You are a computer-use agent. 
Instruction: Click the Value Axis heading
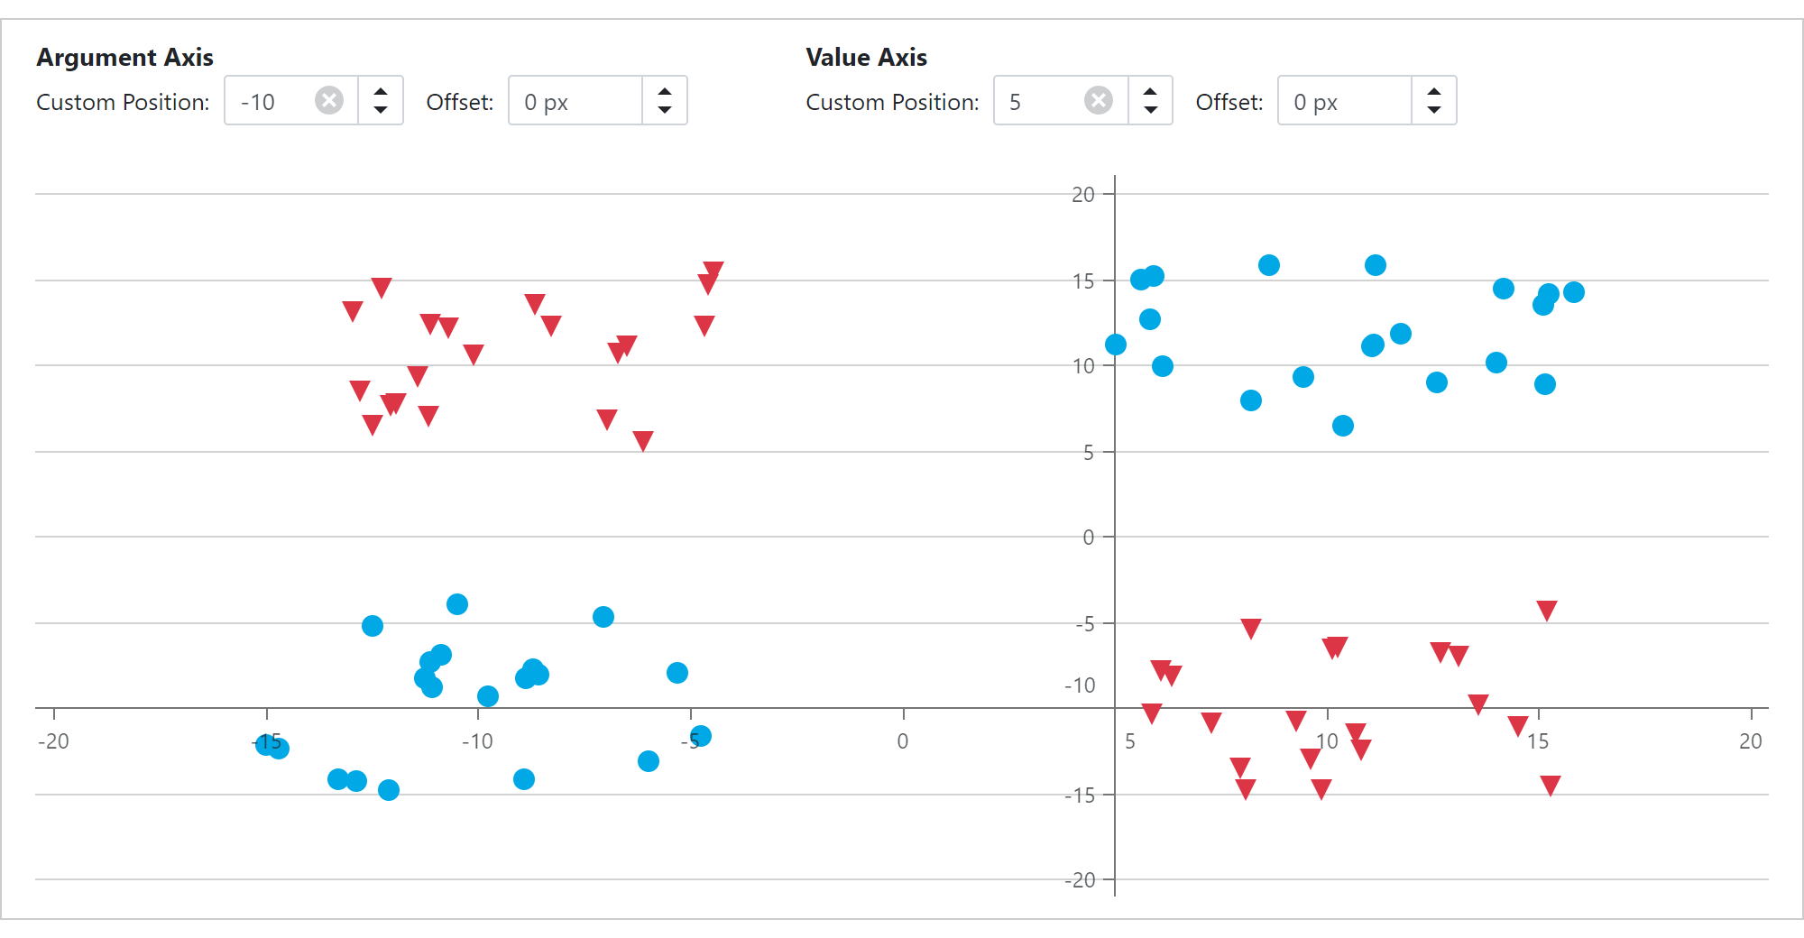point(867,57)
